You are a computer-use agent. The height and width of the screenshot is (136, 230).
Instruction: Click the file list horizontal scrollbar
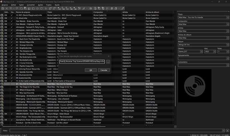tap(54, 126)
